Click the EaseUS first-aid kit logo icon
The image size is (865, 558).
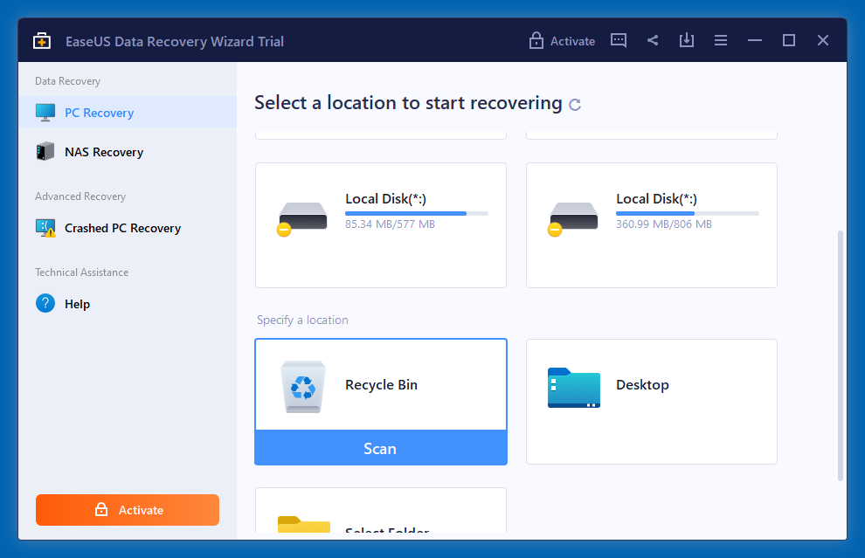pyautogui.click(x=42, y=41)
